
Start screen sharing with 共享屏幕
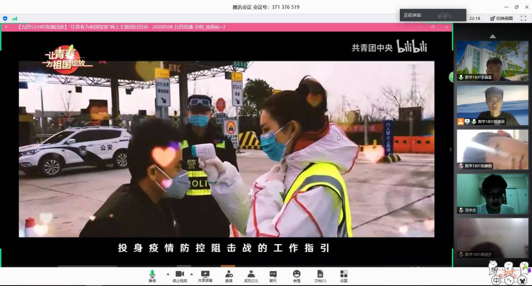pos(205,276)
